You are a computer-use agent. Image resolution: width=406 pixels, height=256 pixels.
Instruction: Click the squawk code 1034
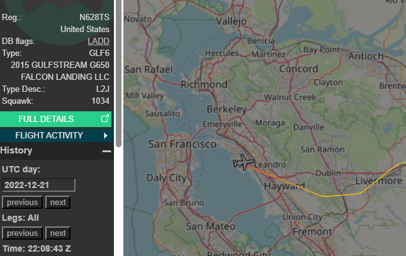[x=99, y=101]
